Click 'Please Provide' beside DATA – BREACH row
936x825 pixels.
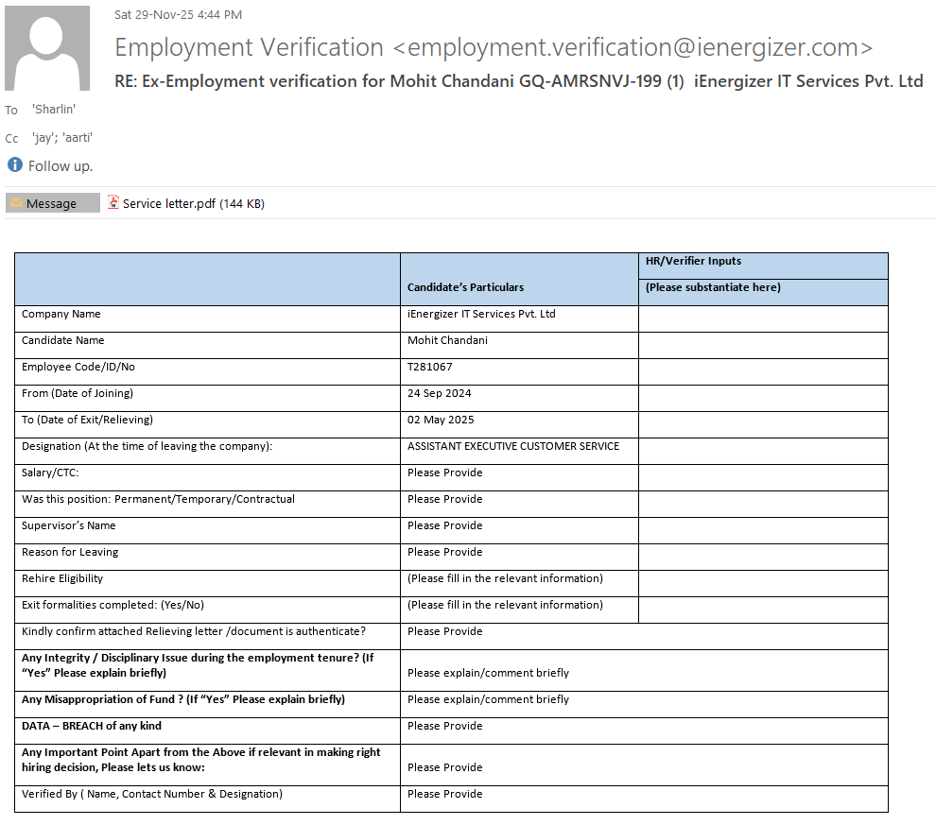pyautogui.click(x=444, y=726)
